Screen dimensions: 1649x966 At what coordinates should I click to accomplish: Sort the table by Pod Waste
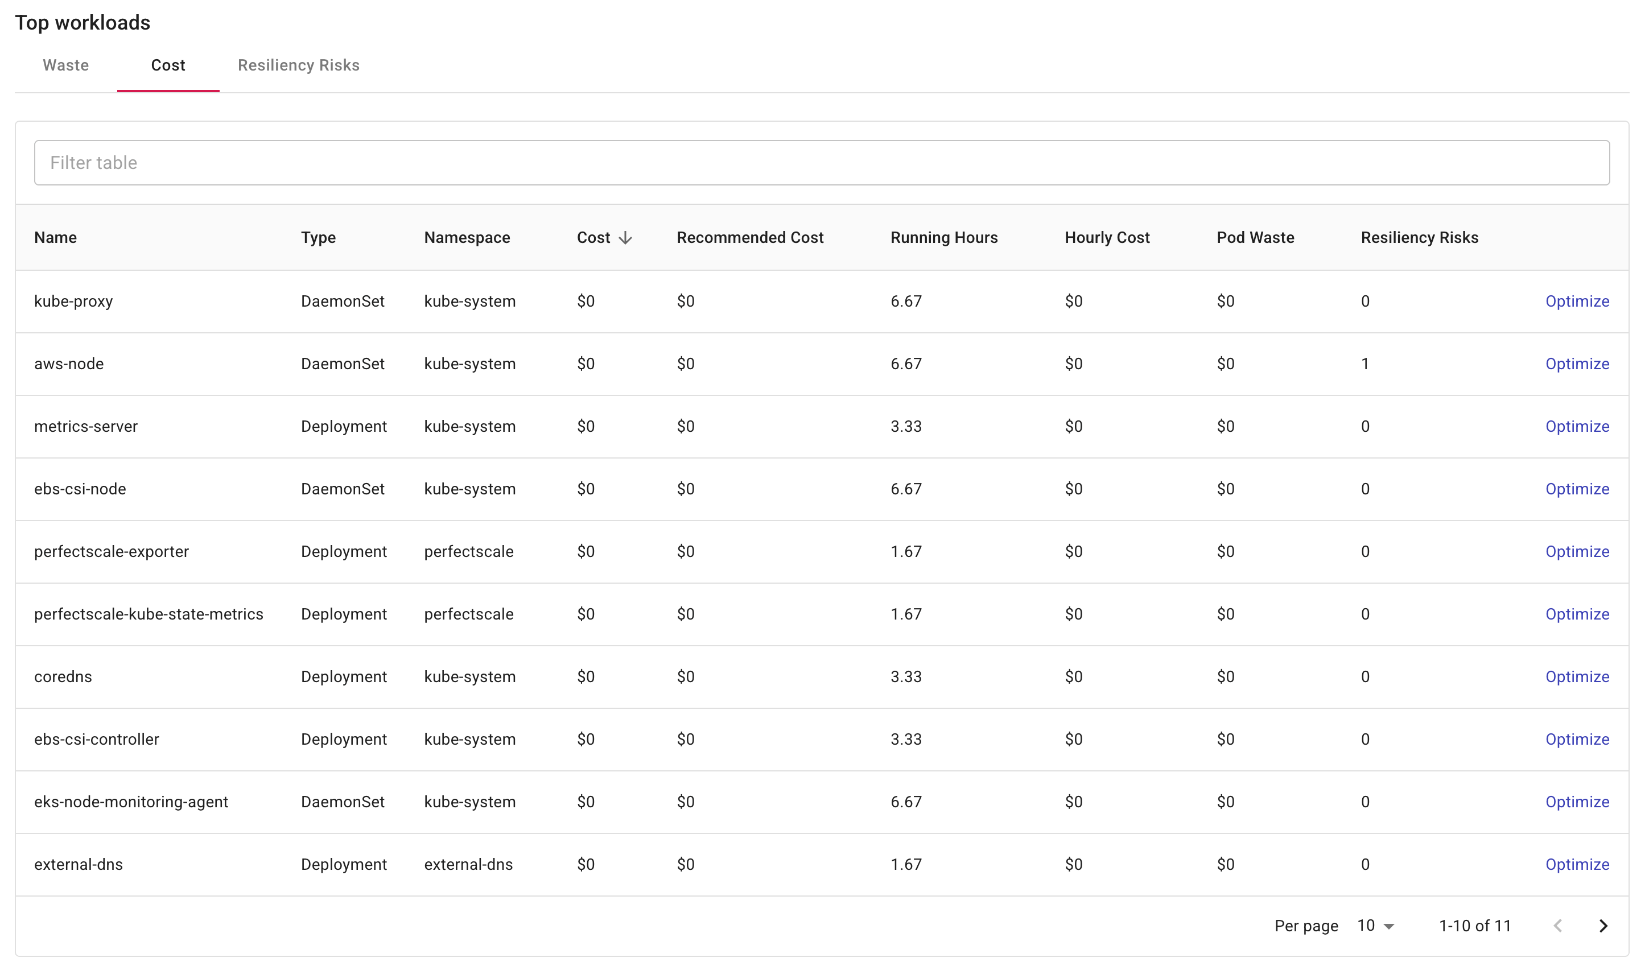pyautogui.click(x=1255, y=237)
